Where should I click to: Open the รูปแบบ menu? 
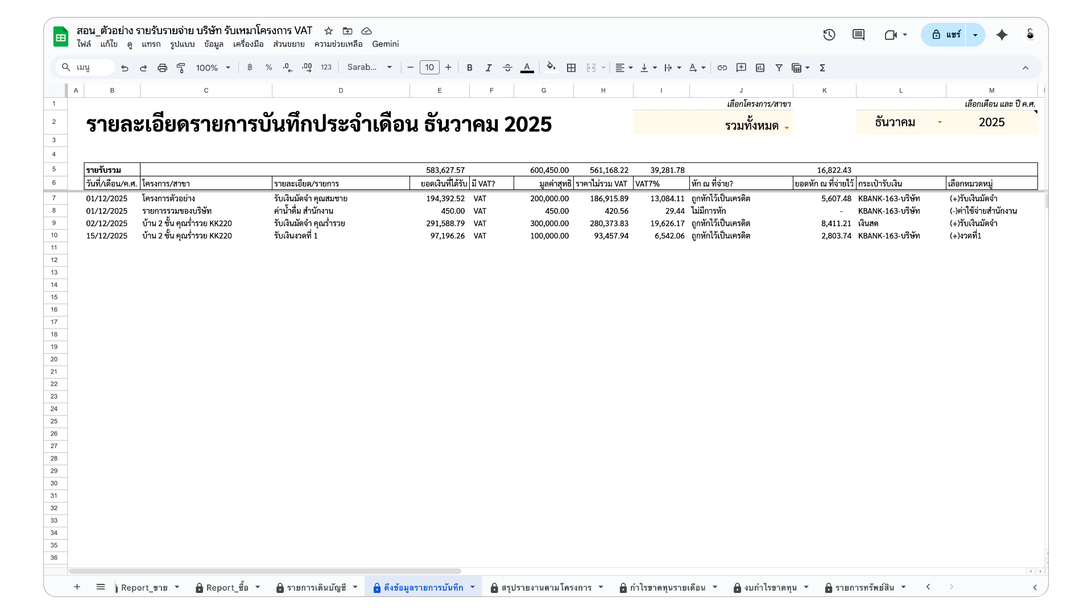(x=183, y=44)
